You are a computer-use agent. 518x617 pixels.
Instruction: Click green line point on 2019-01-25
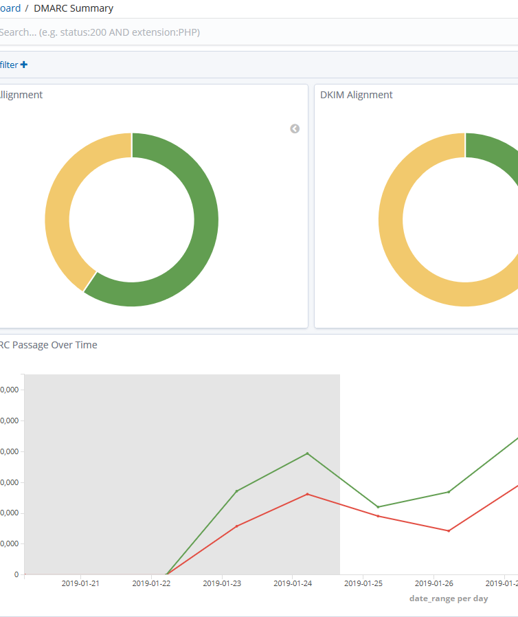378,507
